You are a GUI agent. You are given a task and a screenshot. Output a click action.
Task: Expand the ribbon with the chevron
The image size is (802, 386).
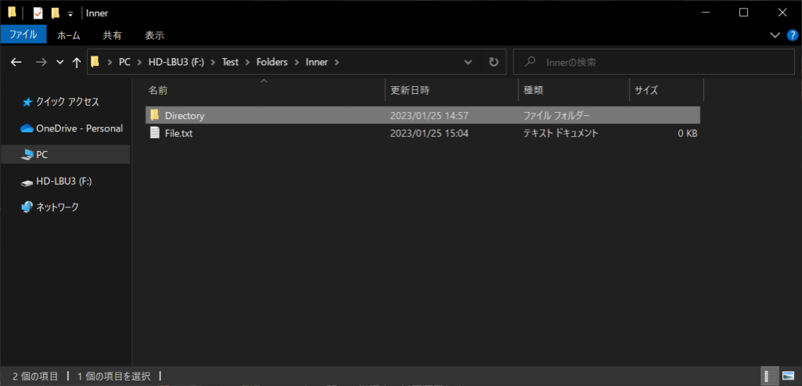[x=774, y=35]
